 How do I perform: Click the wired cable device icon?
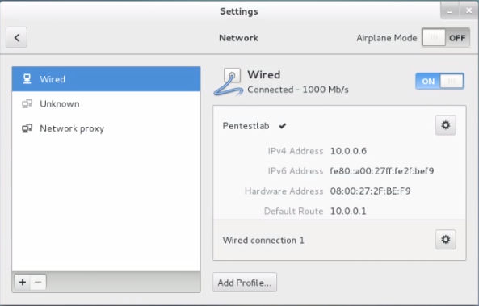[x=229, y=82]
